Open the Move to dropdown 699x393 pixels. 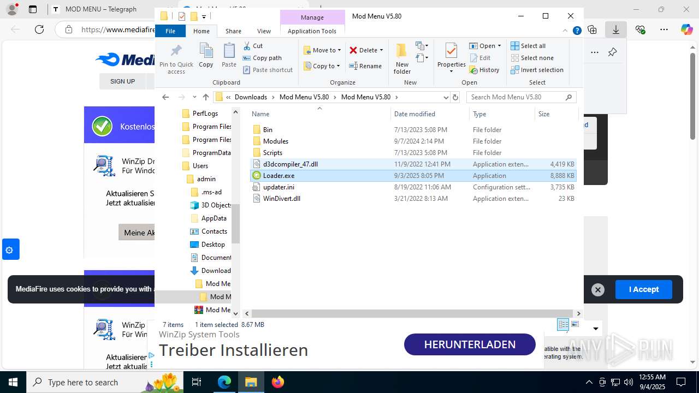pyautogui.click(x=322, y=50)
